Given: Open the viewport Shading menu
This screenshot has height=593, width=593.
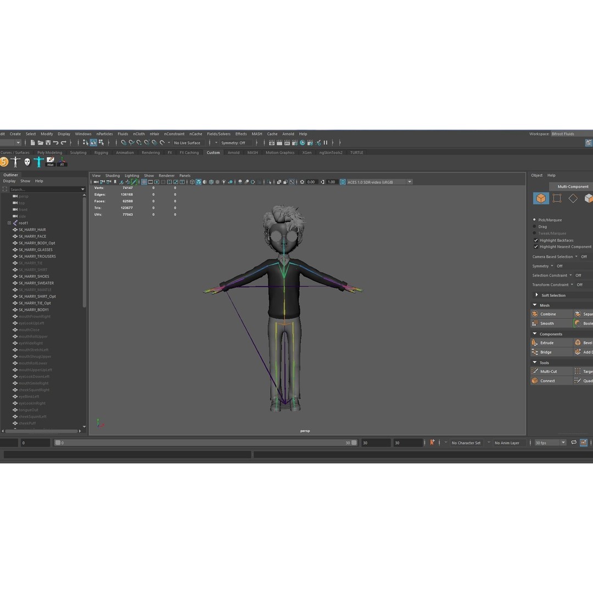Looking at the screenshot, I should click(x=113, y=176).
